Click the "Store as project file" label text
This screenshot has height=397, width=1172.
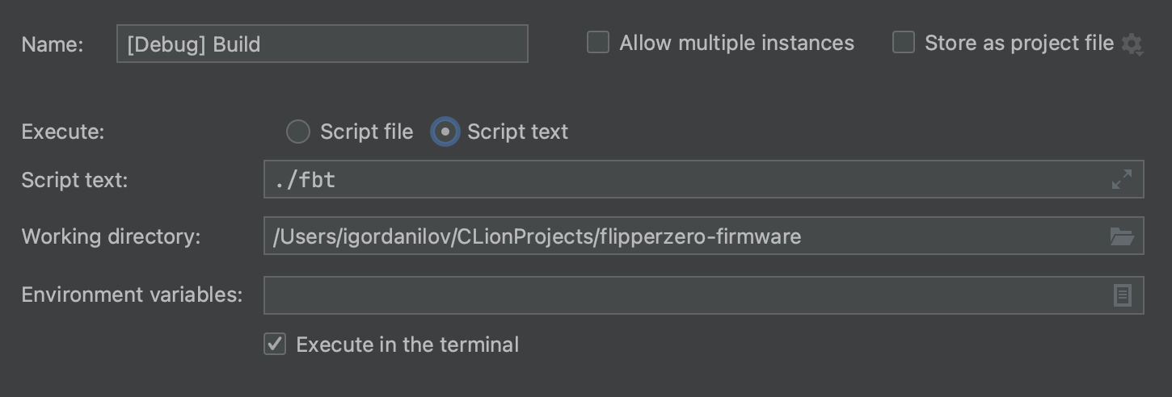[x=1018, y=43]
